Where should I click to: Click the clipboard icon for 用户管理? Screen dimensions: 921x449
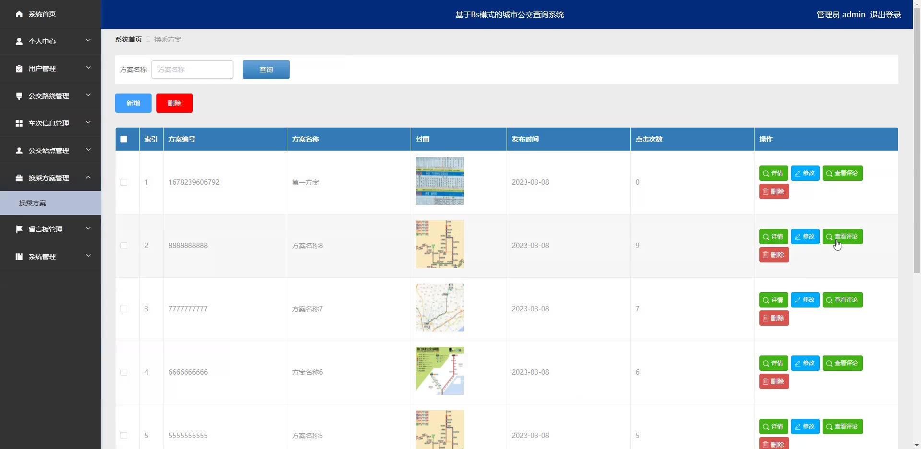(x=19, y=69)
